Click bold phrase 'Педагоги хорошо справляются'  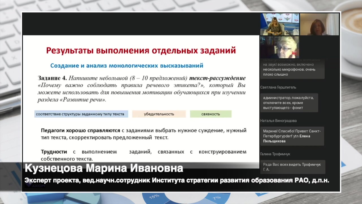[x=81, y=131]
